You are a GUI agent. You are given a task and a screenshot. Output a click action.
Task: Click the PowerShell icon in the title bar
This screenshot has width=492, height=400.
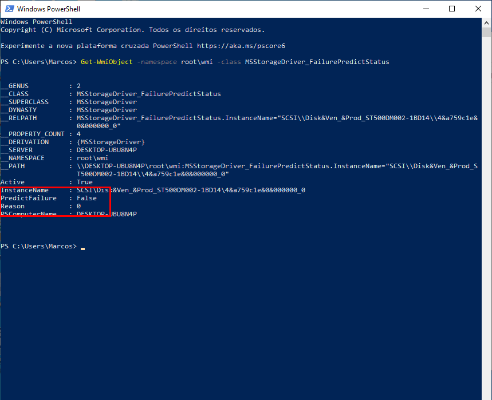8,9
